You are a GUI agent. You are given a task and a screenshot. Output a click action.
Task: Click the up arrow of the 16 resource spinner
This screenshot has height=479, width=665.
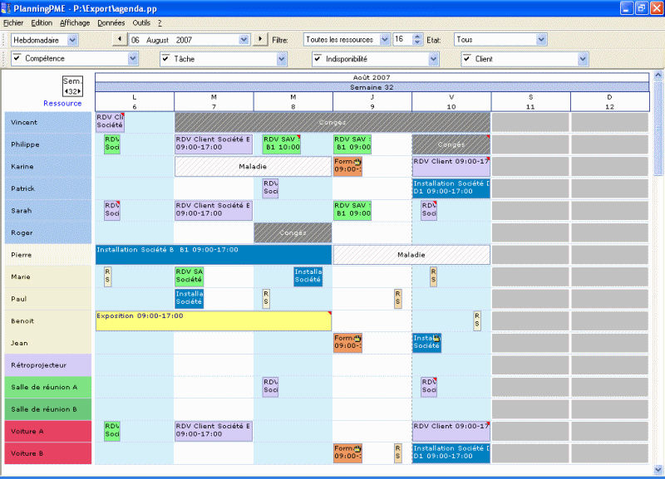417,36
